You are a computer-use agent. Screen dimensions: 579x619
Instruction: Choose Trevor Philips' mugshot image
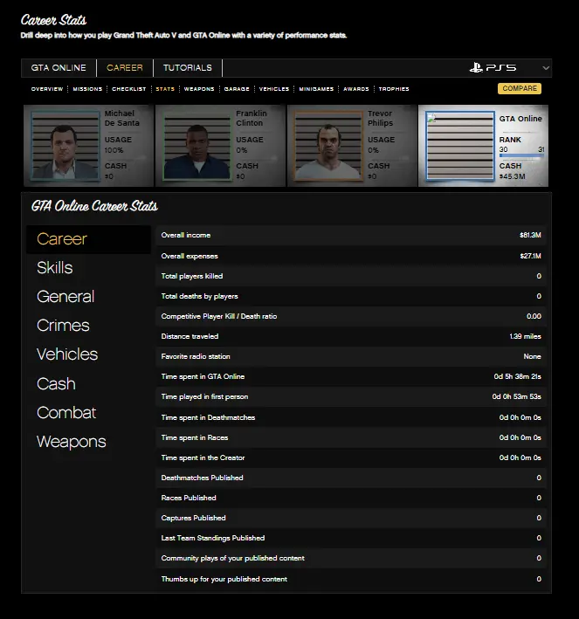328,146
